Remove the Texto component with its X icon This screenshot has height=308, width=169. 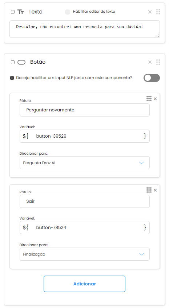[x=150, y=12]
